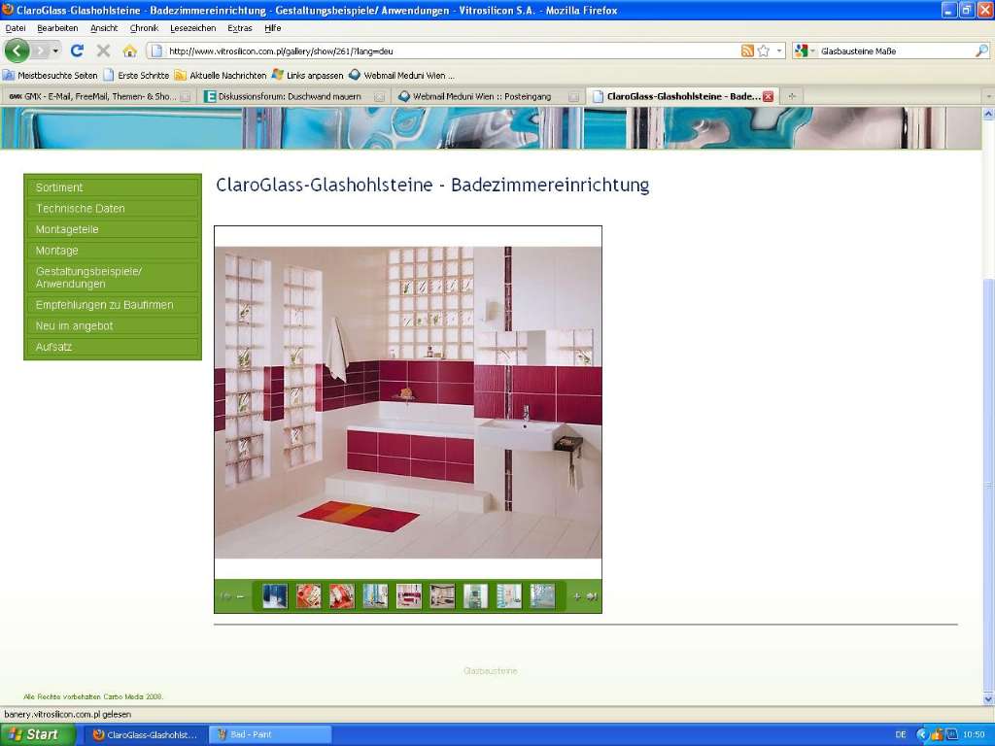
Task: Bookmark this page with the star icon
Action: pos(764,51)
